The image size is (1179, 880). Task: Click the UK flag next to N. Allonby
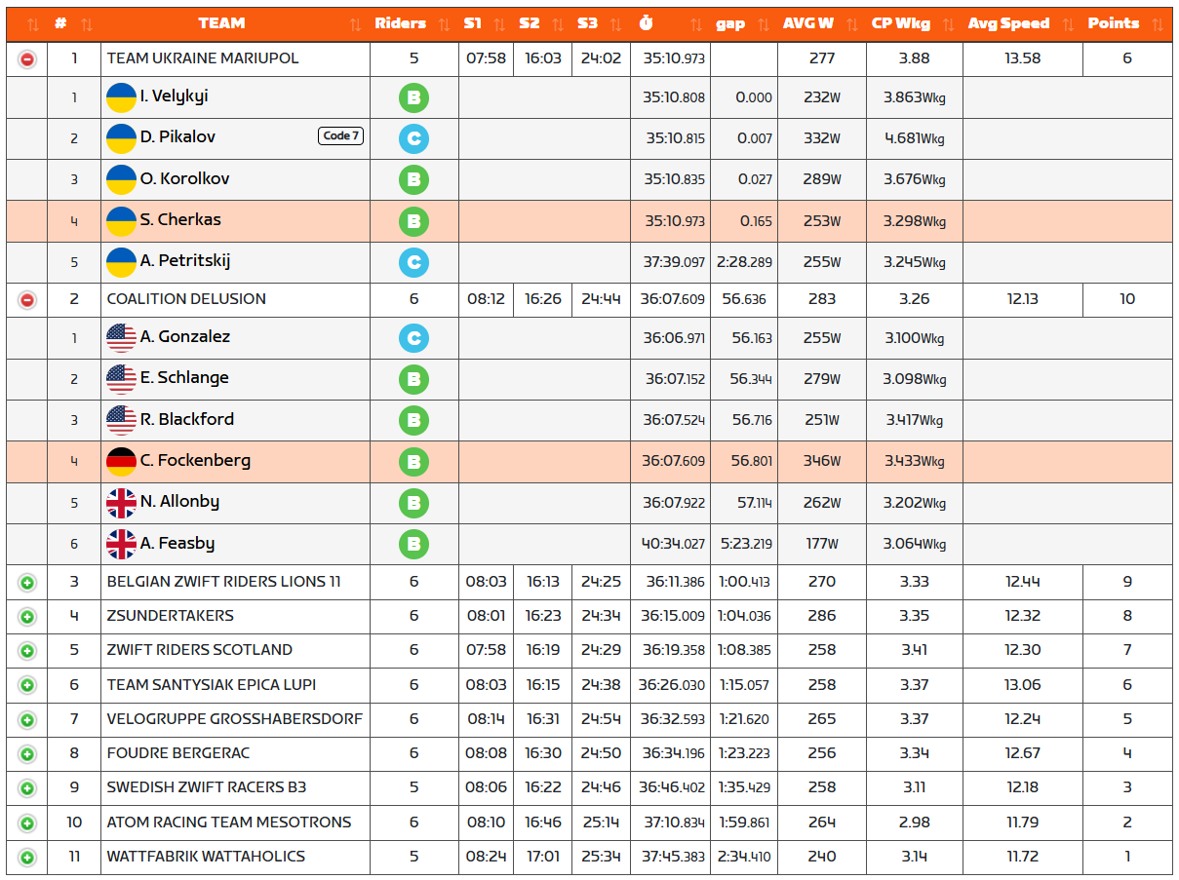click(x=121, y=503)
